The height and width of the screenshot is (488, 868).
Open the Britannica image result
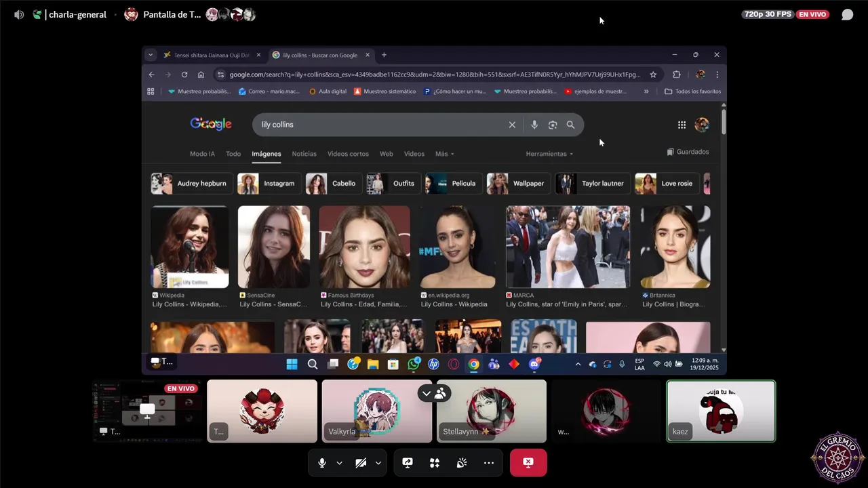click(675, 247)
